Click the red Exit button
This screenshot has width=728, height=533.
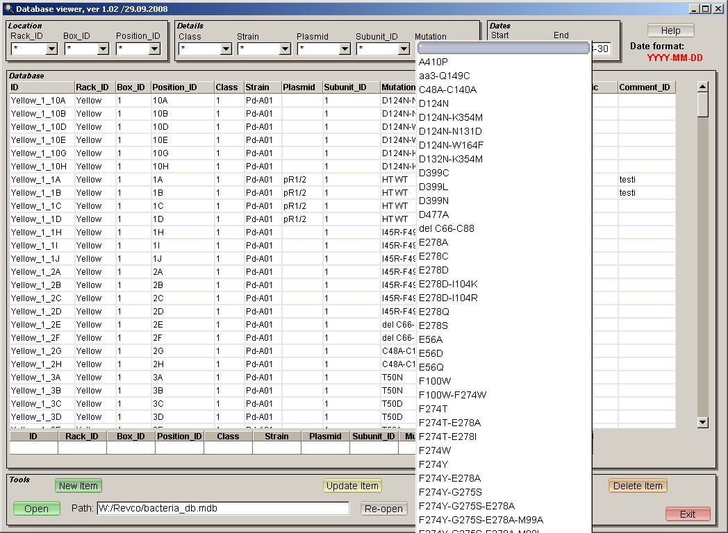(688, 514)
